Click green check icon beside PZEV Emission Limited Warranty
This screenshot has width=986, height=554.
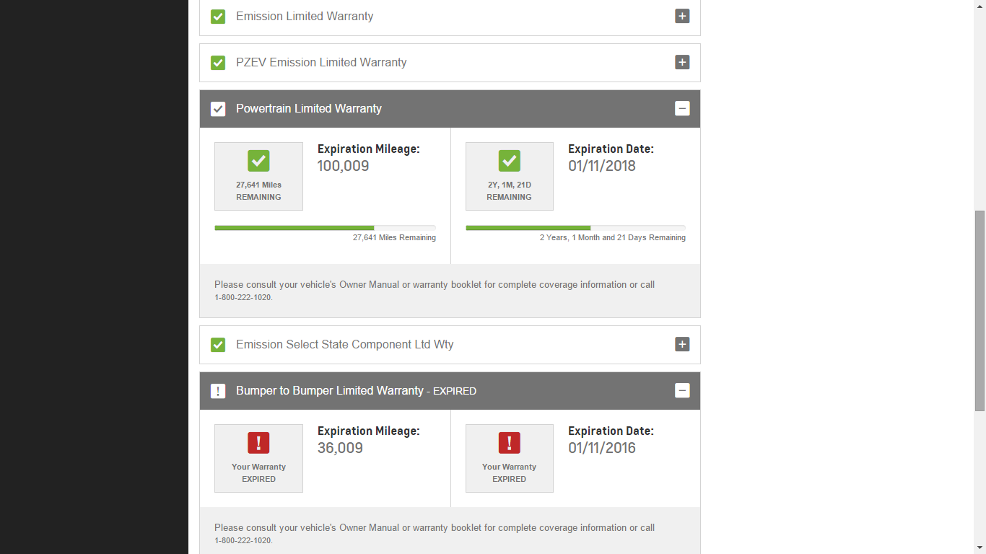tap(218, 63)
